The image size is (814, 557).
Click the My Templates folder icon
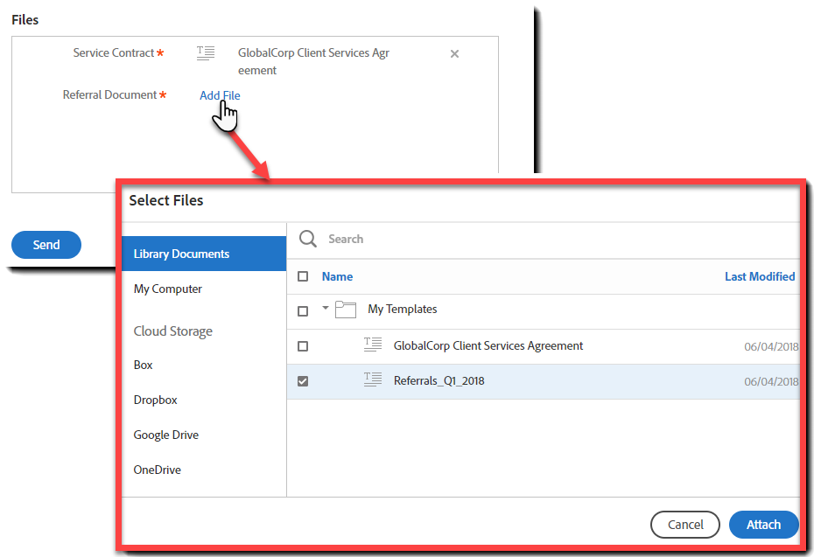[x=345, y=310]
